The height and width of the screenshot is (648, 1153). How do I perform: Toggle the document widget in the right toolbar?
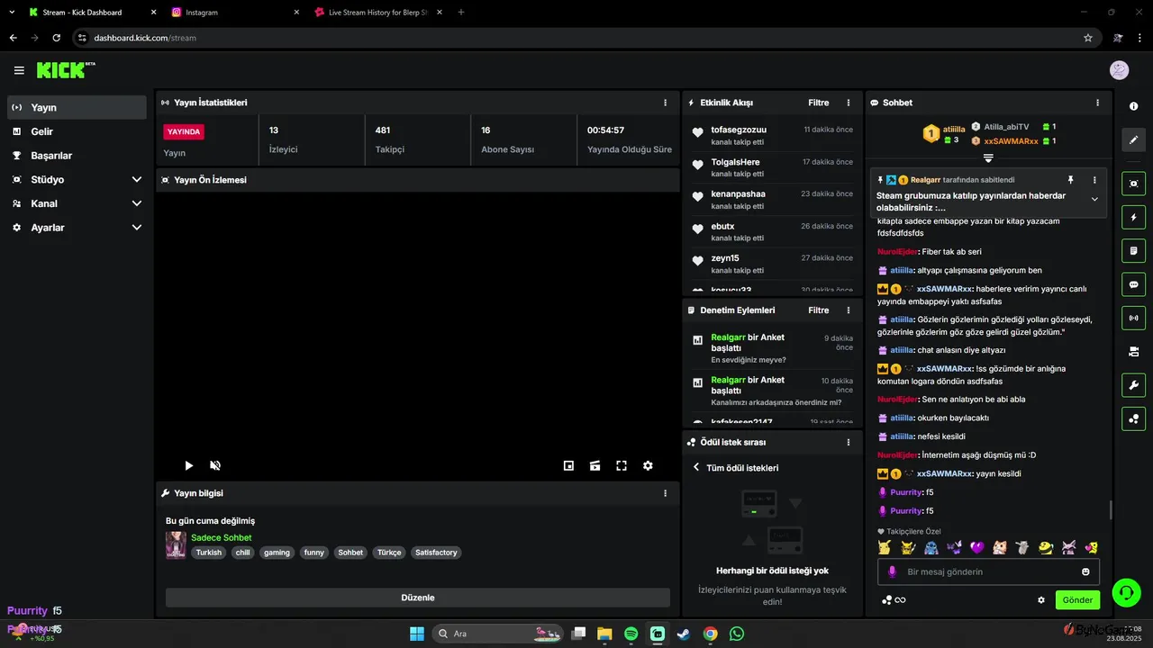tap(1133, 250)
